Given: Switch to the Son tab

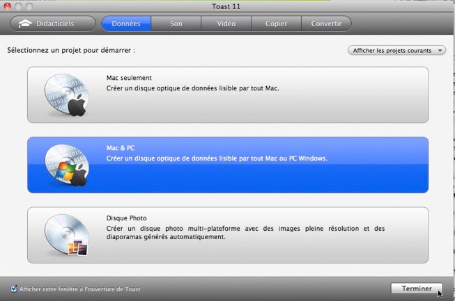Looking at the screenshot, I should click(x=176, y=24).
